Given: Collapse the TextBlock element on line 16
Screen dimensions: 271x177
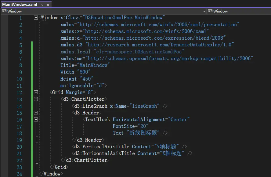Looking at the screenshot, I should (36, 119).
